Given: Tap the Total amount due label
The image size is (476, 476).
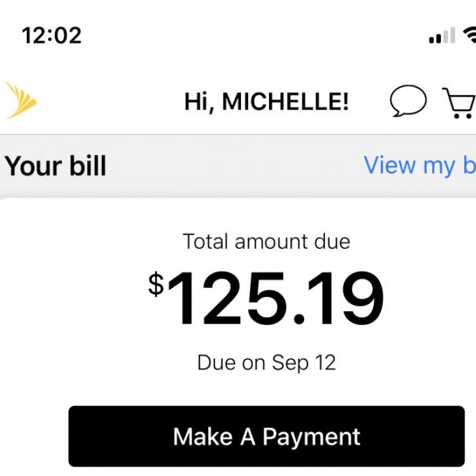Looking at the screenshot, I should point(266,242).
